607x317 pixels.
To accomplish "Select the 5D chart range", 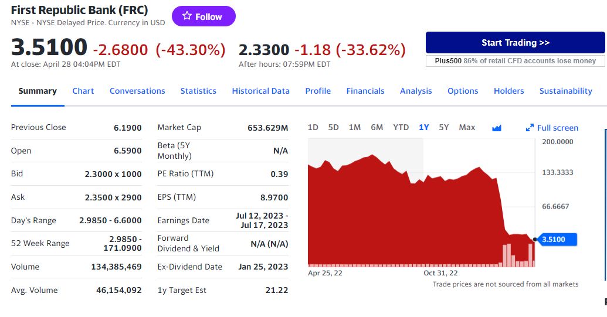I will [x=333, y=128].
